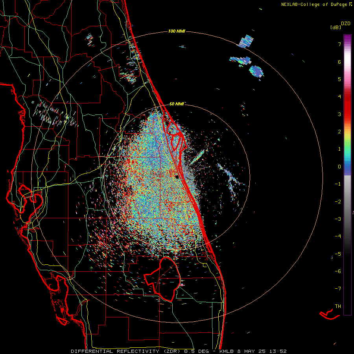
Task: Click the ZDR color scale bar
Action: (347, 175)
